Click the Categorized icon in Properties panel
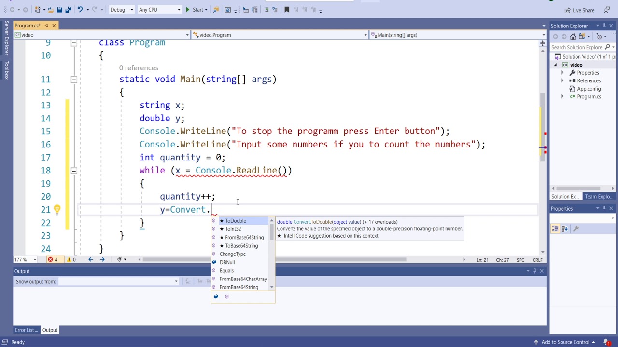618x347 pixels. pyautogui.click(x=555, y=228)
